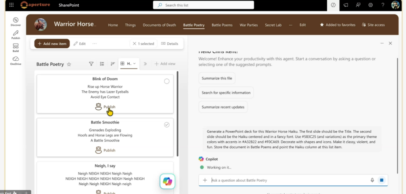The width and height of the screenshot is (406, 194).
Task: Open Discover in the left app bar
Action: [15, 22]
